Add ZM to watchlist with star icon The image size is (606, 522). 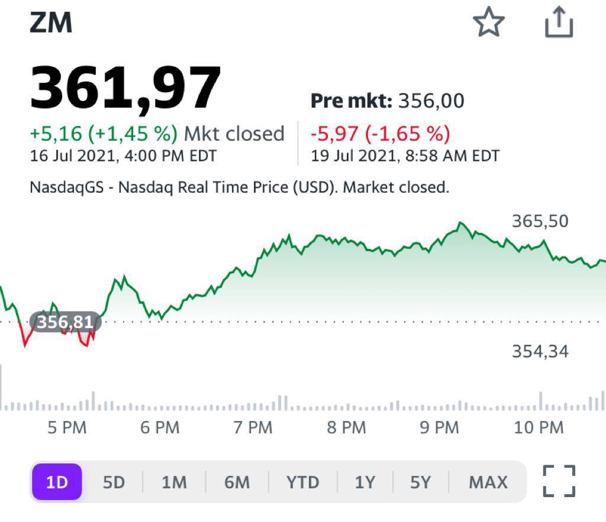[x=489, y=24]
